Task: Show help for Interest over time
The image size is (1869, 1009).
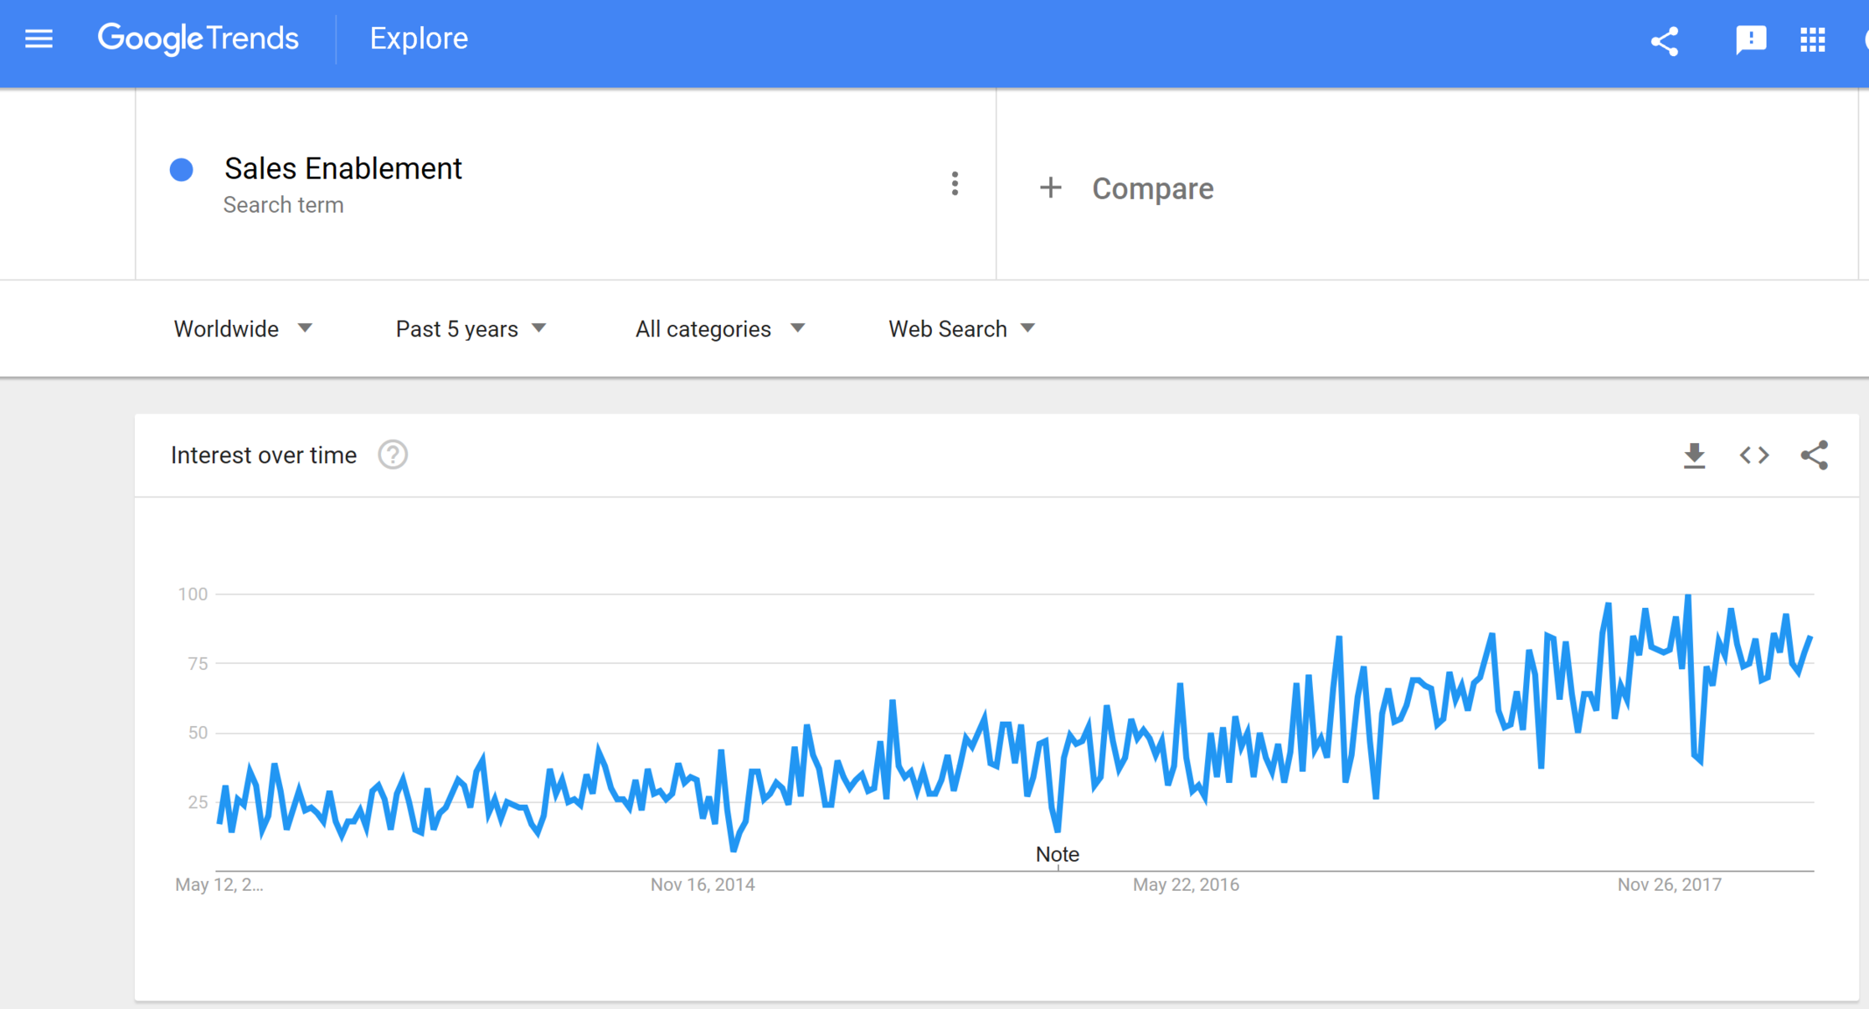Action: point(393,455)
